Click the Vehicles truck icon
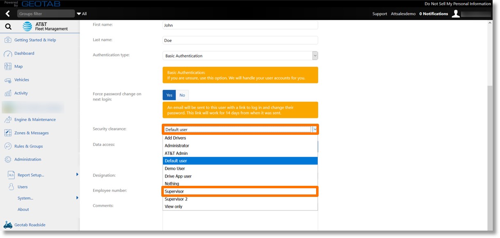500x238 pixels. coord(8,80)
